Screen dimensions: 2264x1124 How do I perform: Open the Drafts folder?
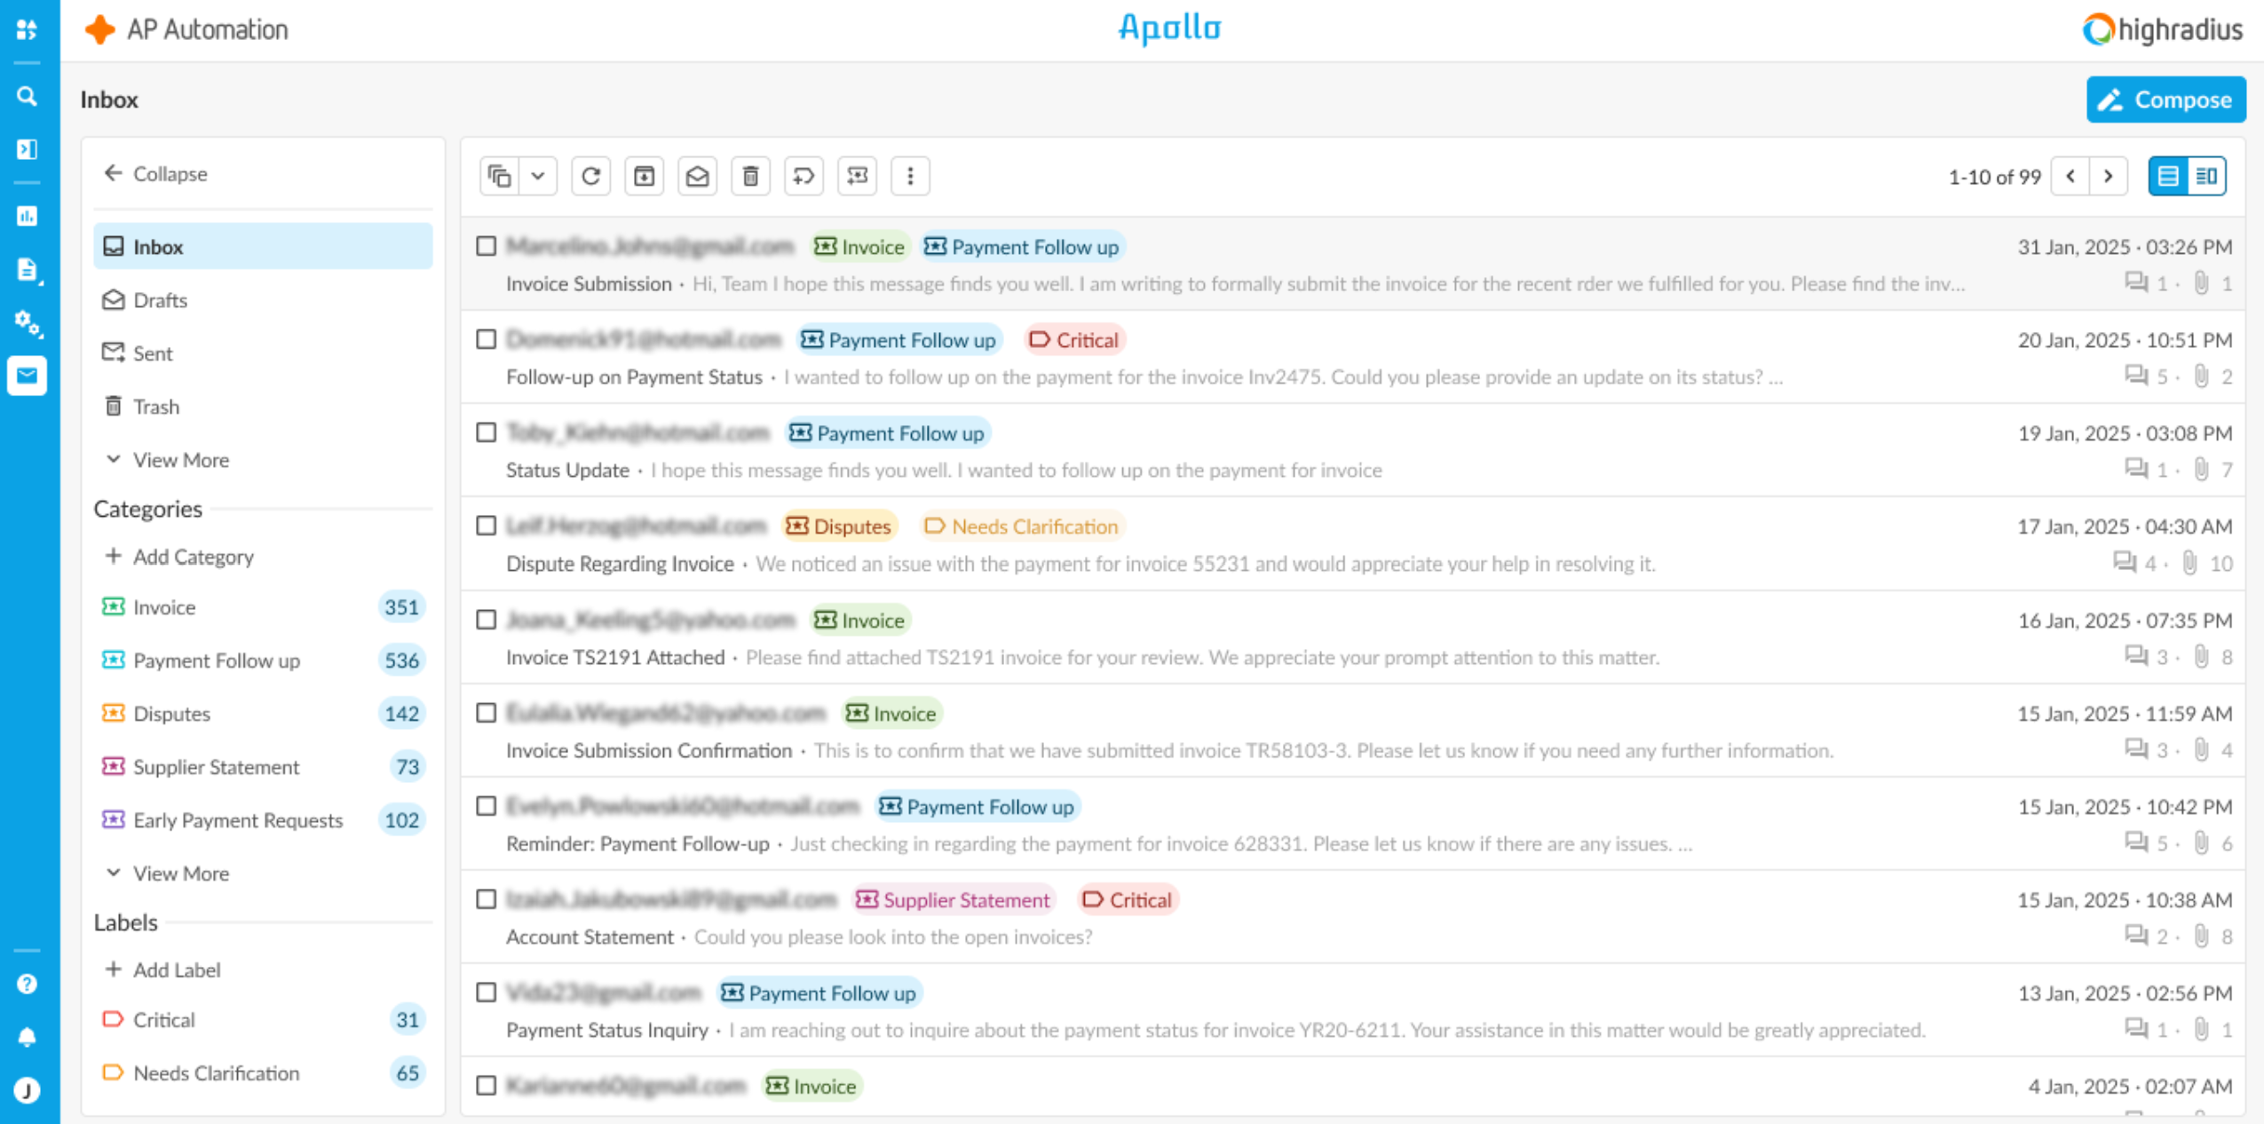(x=160, y=300)
